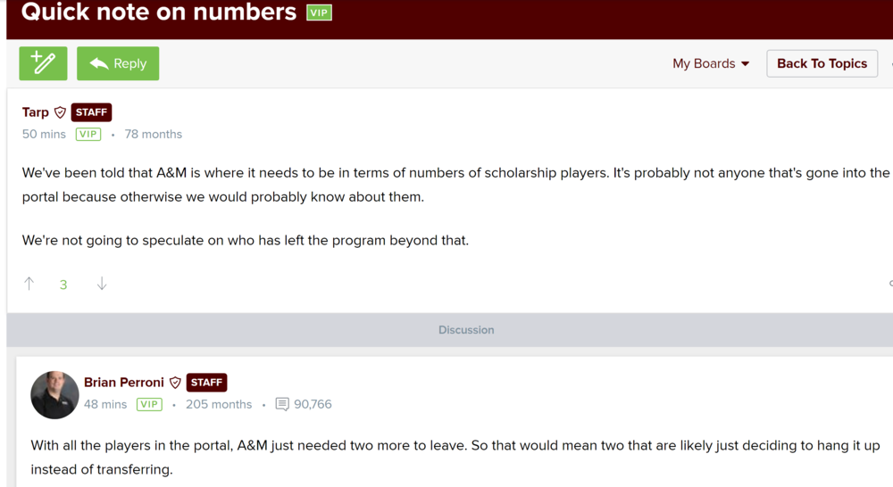The height and width of the screenshot is (487, 893).
Task: Click Tarp's maroon STAFF badge
Action: click(91, 112)
